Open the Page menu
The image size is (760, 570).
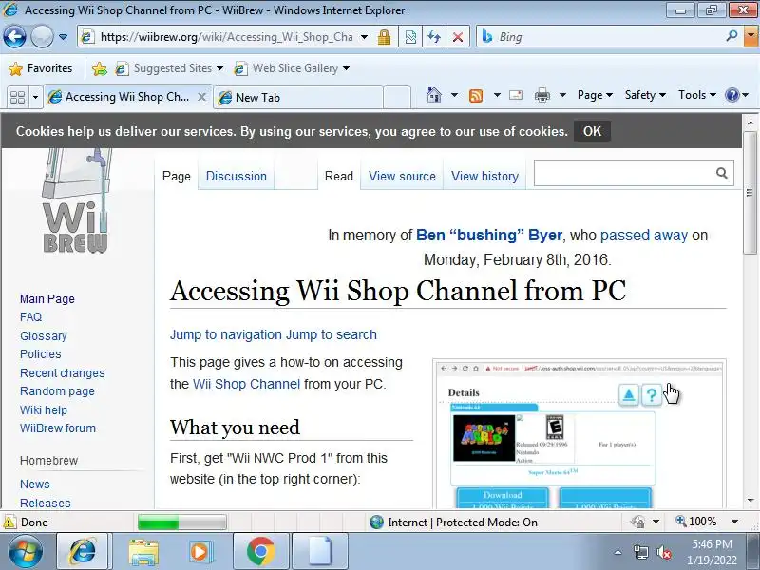(x=595, y=95)
